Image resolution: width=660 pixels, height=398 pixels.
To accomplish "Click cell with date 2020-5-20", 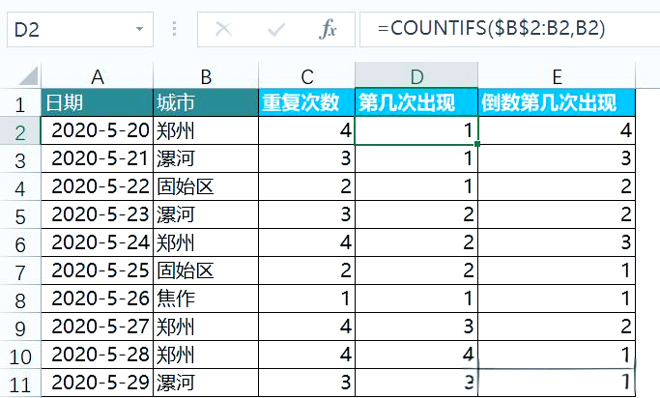I will [x=98, y=130].
